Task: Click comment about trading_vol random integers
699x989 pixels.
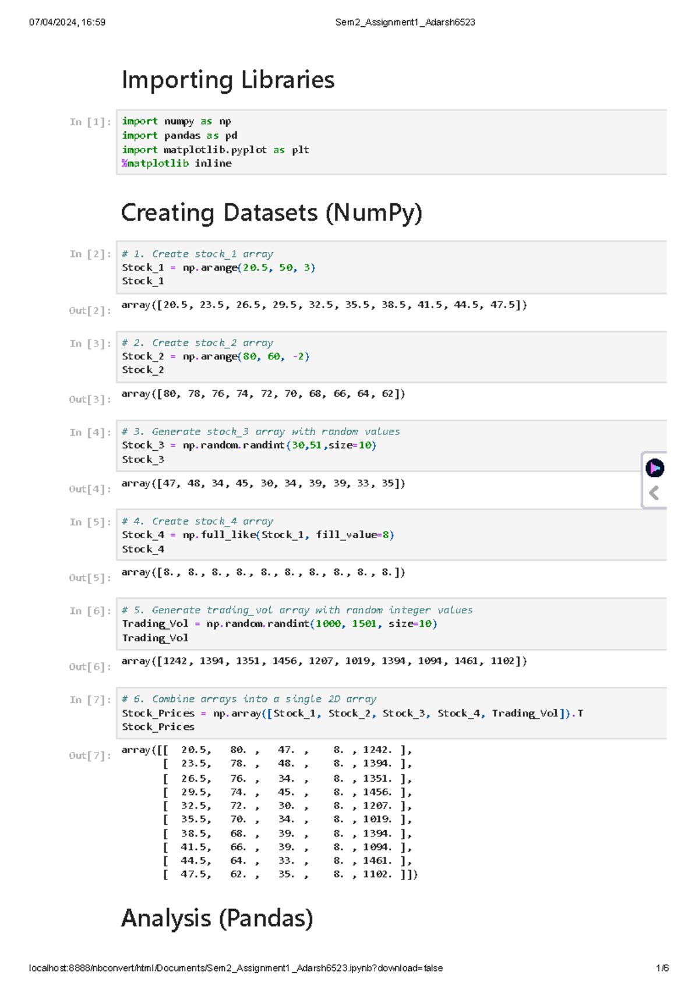Action: point(297,610)
